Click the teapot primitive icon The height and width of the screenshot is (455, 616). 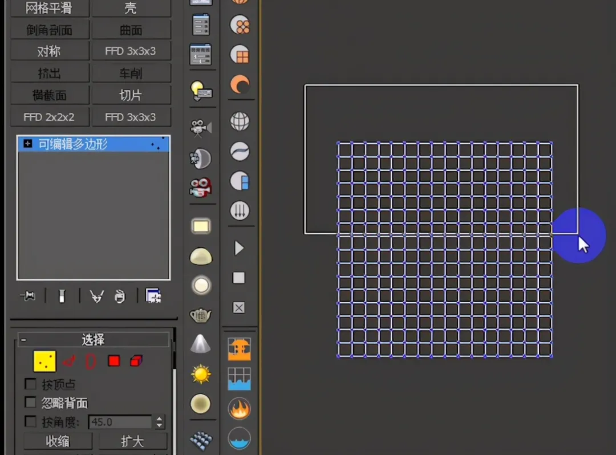point(201,315)
